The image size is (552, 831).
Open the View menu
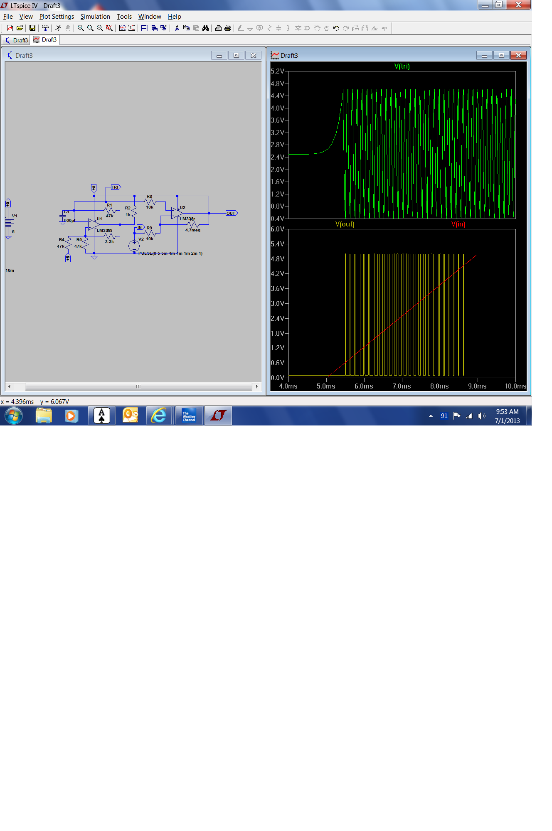coord(26,17)
